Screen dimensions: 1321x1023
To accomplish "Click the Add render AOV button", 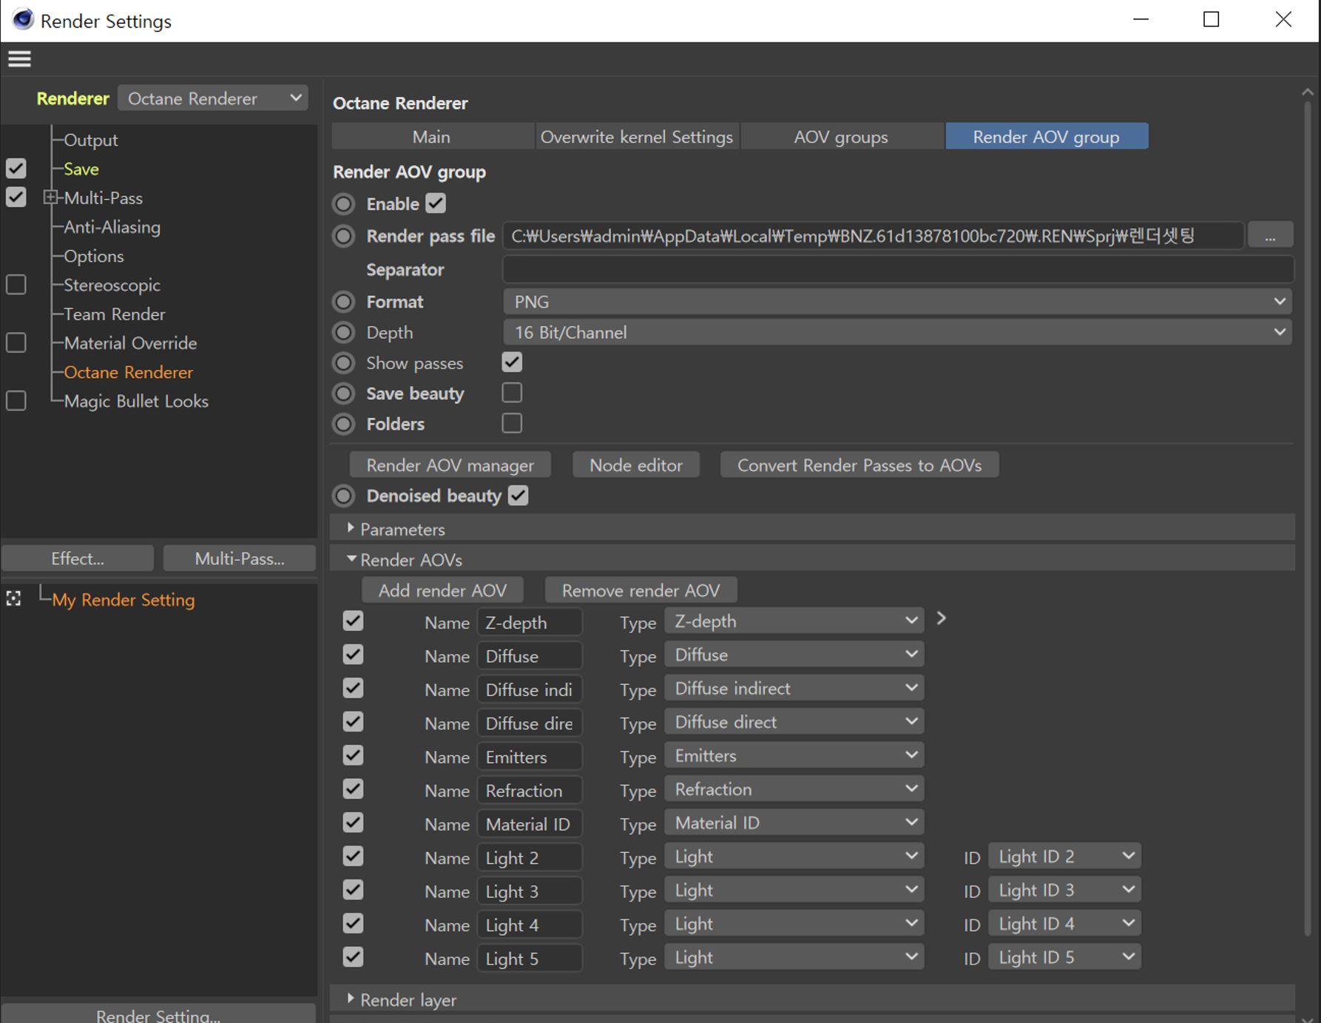I will coord(442,590).
